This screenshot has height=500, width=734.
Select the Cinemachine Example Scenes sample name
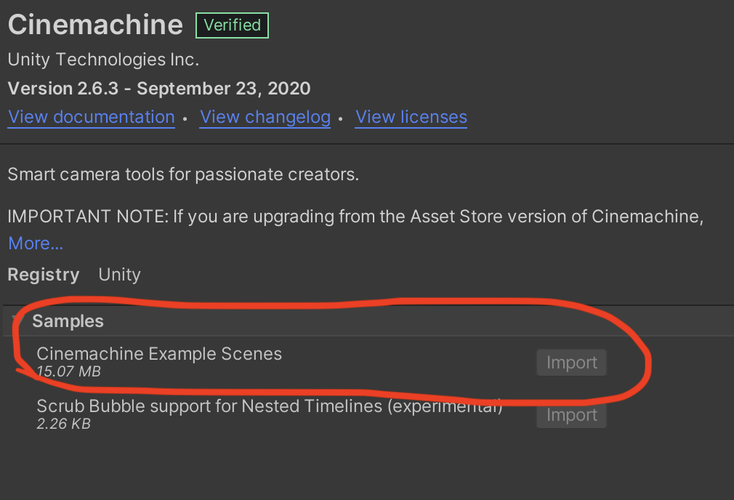159,354
